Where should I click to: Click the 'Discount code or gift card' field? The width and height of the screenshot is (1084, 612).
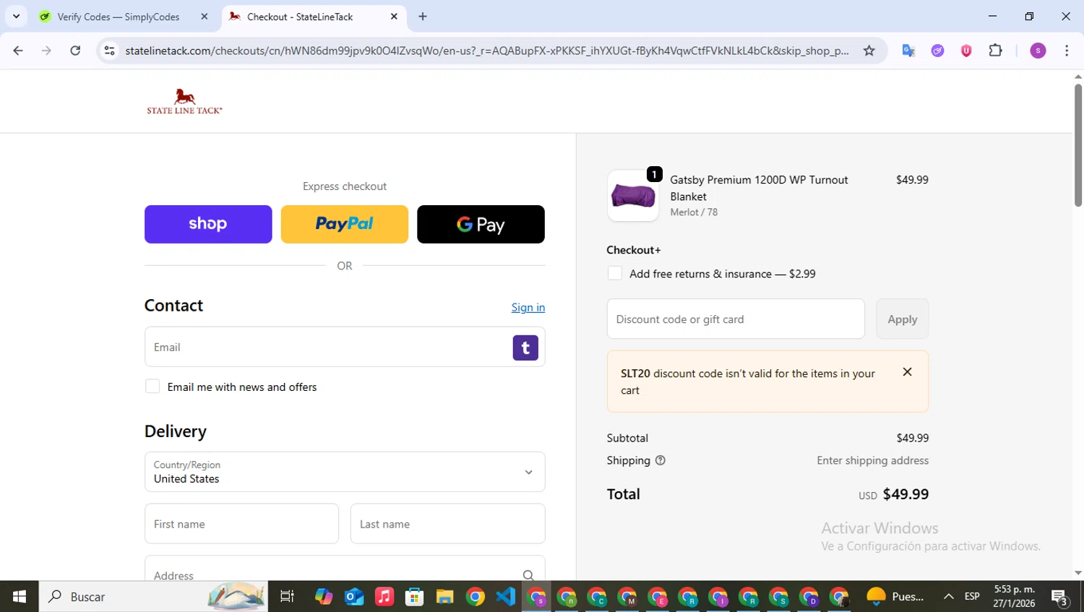(x=736, y=319)
